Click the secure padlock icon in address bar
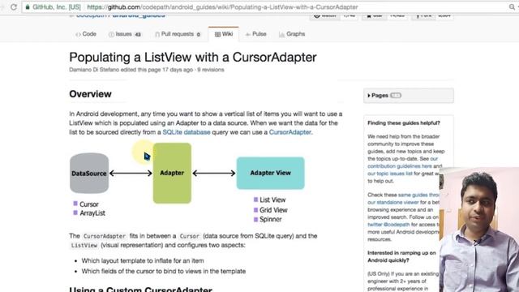The width and height of the screenshot is (519, 292). coord(28,7)
